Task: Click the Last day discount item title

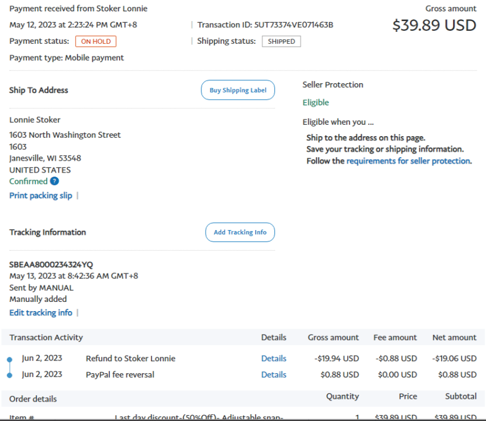Action: pyautogui.click(x=199, y=417)
